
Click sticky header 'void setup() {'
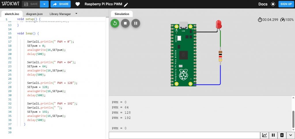[x=29, y=19]
